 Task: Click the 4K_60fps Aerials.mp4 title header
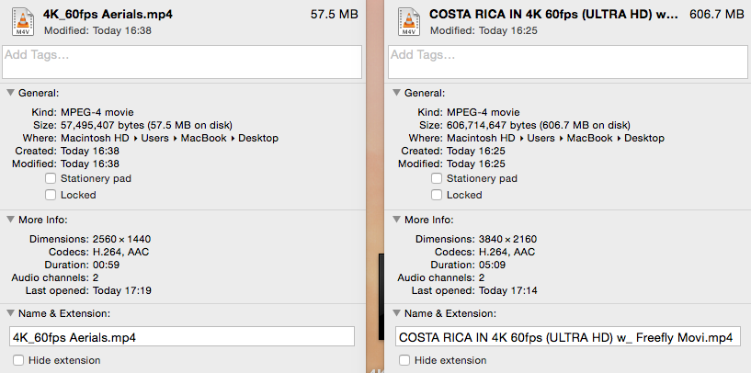click(x=108, y=15)
